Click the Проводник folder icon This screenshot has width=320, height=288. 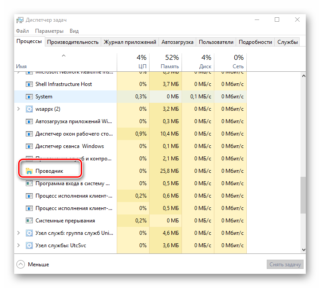[x=29, y=171]
